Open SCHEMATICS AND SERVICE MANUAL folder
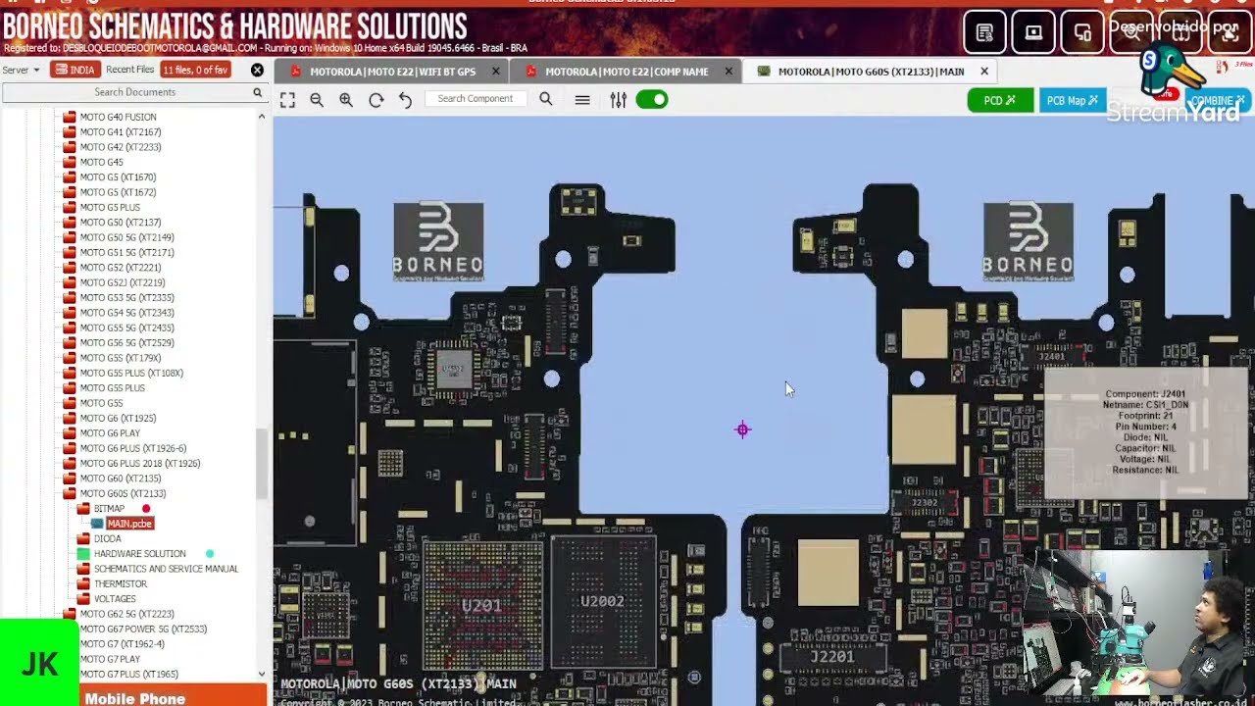Screen dimensions: 1255x706 [x=166, y=569]
